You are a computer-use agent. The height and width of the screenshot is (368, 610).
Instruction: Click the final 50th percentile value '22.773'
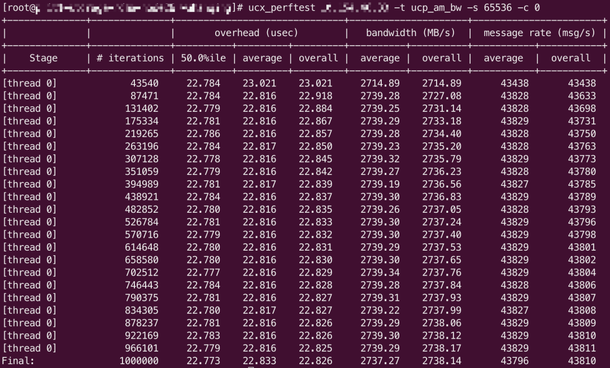[x=203, y=361]
